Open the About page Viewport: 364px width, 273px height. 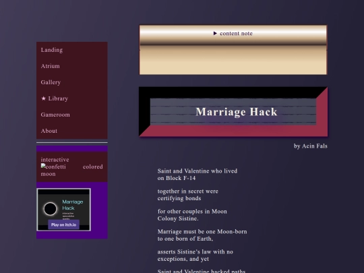point(49,131)
